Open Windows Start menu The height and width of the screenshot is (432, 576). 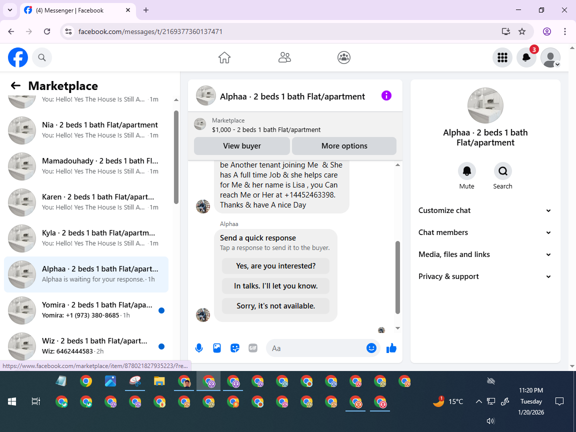coord(12,401)
